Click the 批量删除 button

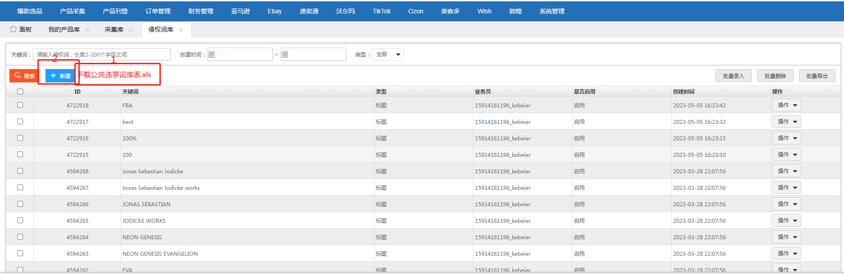pos(775,76)
